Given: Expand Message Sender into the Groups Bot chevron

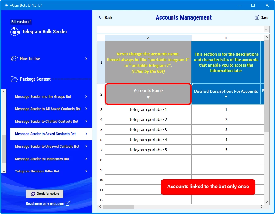Looking at the screenshot, I should 86,96.
